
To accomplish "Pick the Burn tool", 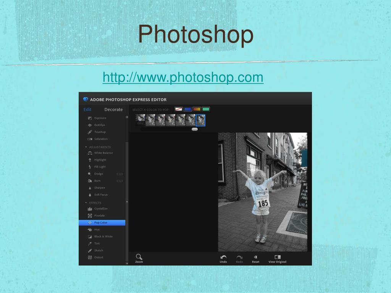I will click(x=94, y=181).
